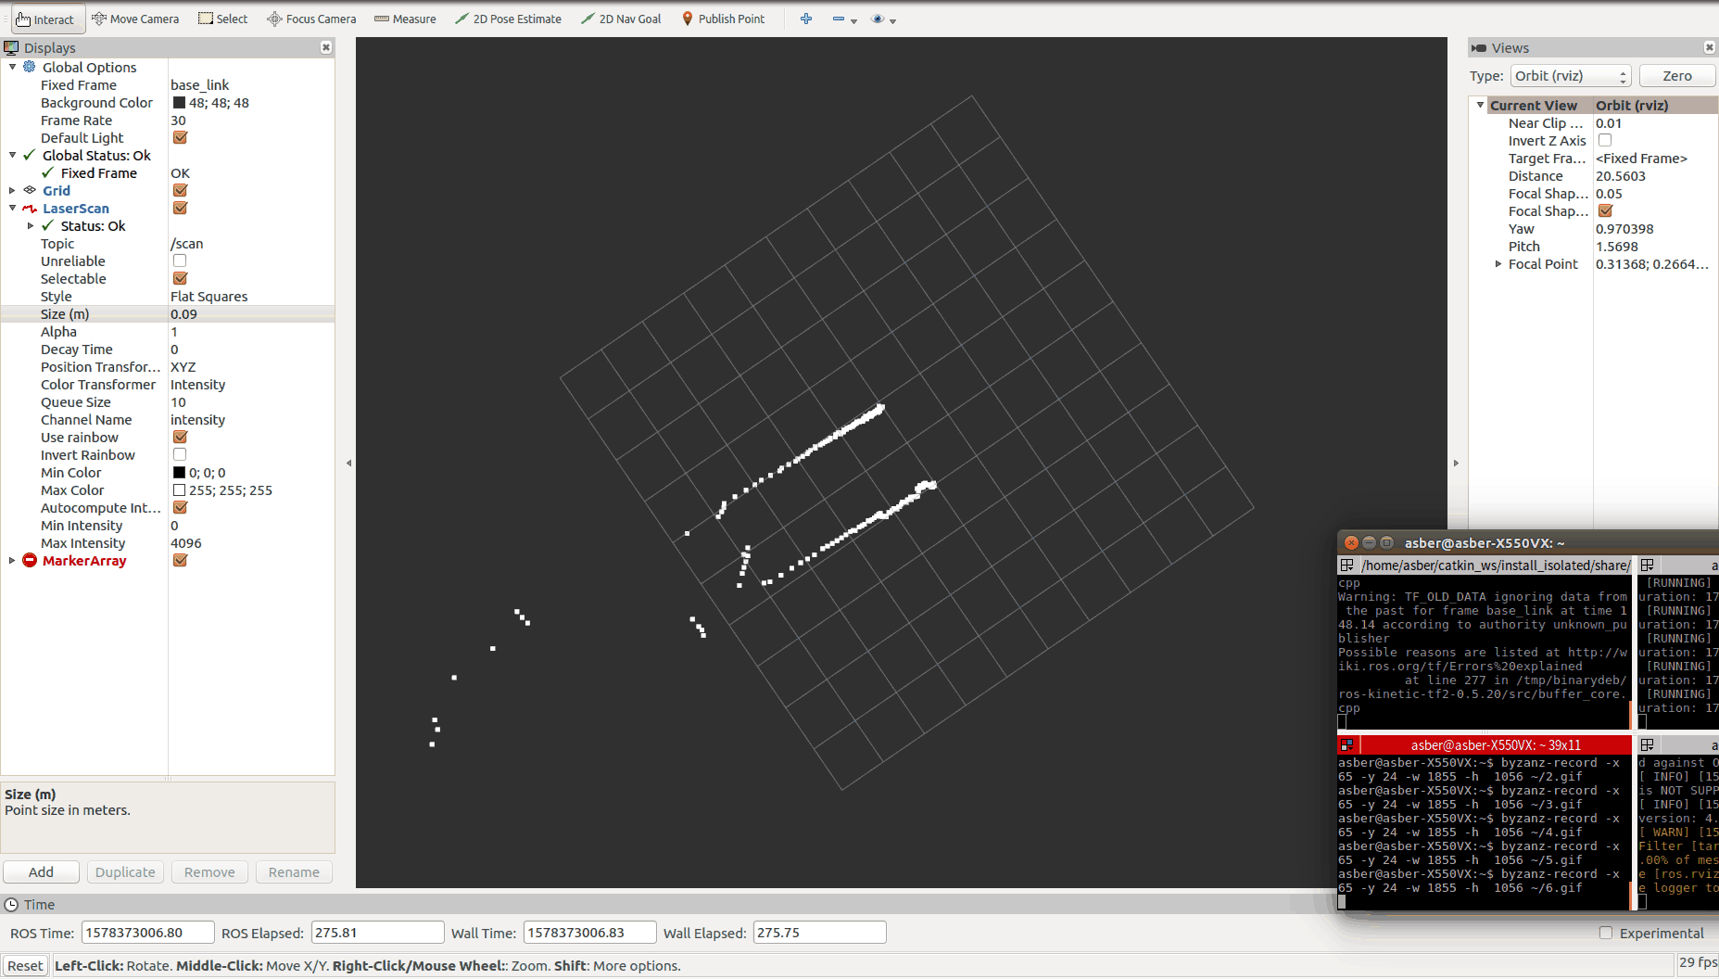Pick the Measure tool

[405, 19]
